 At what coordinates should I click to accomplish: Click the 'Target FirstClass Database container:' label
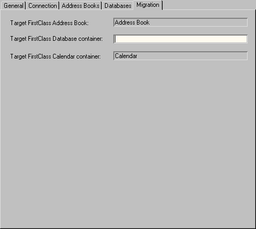tap(57, 39)
